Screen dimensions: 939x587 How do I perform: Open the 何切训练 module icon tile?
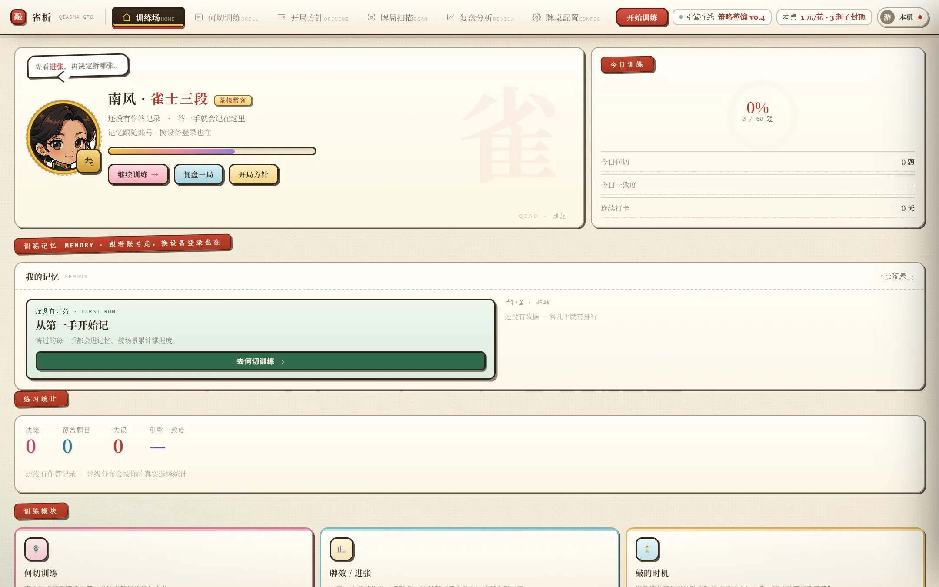(x=36, y=549)
